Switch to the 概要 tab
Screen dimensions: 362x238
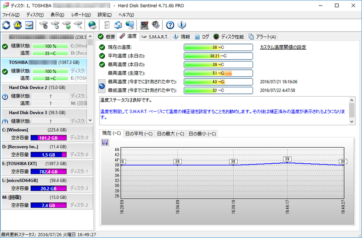(106, 37)
